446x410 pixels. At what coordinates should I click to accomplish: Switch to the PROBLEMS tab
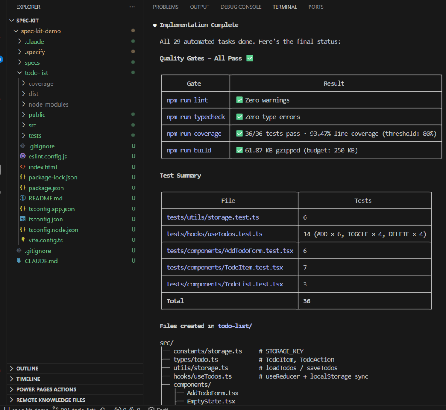click(166, 7)
